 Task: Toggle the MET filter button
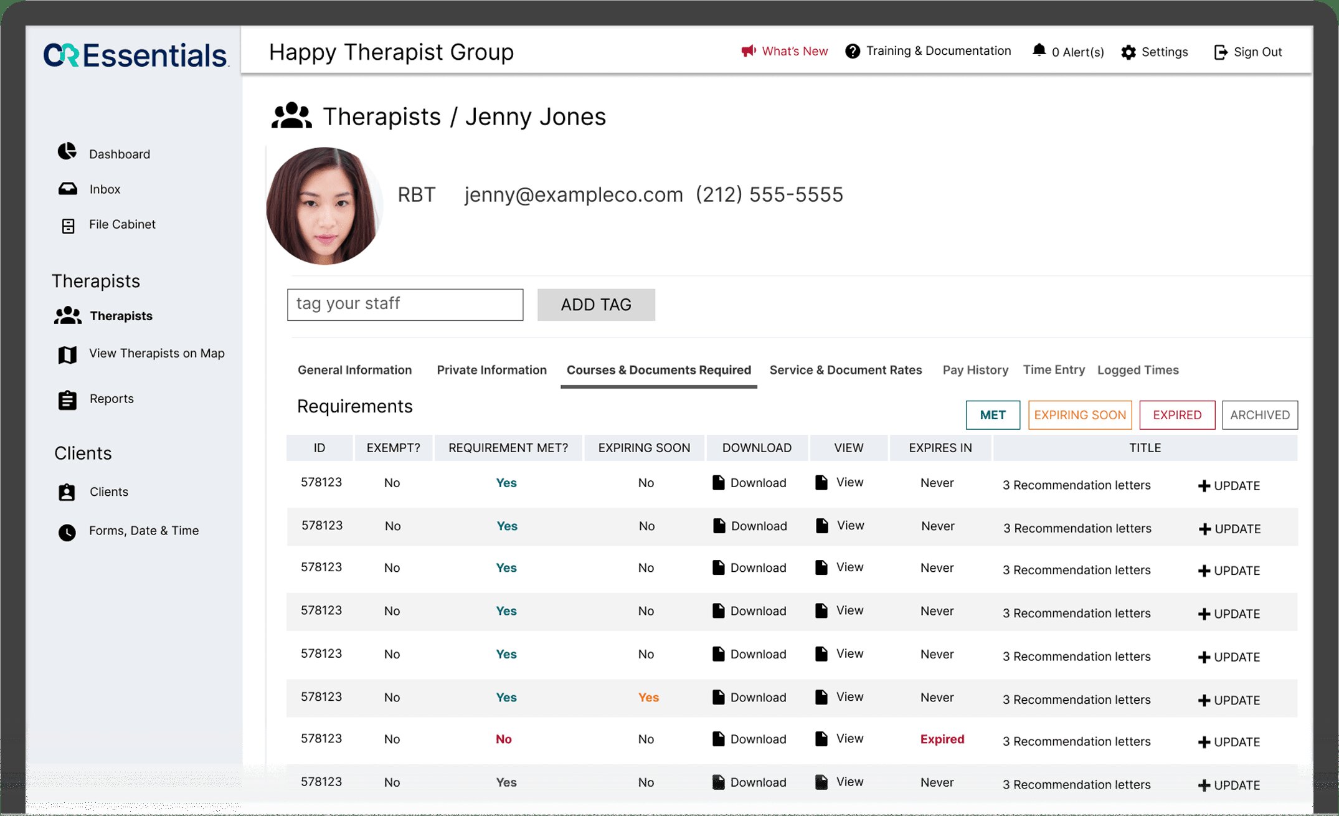click(993, 415)
